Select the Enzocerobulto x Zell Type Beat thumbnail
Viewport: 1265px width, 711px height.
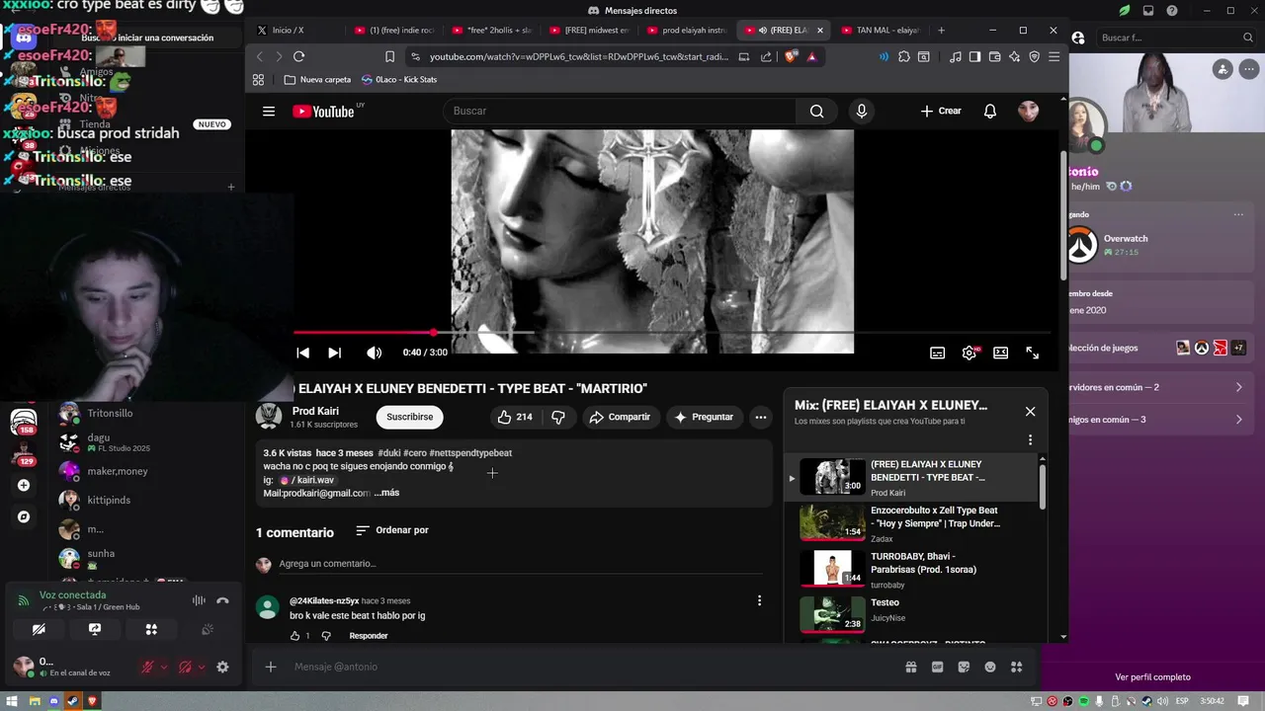[x=832, y=522]
